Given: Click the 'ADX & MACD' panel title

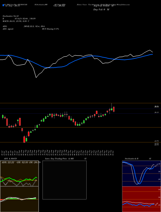Looking at the screenshot, I should (x=10, y=159).
